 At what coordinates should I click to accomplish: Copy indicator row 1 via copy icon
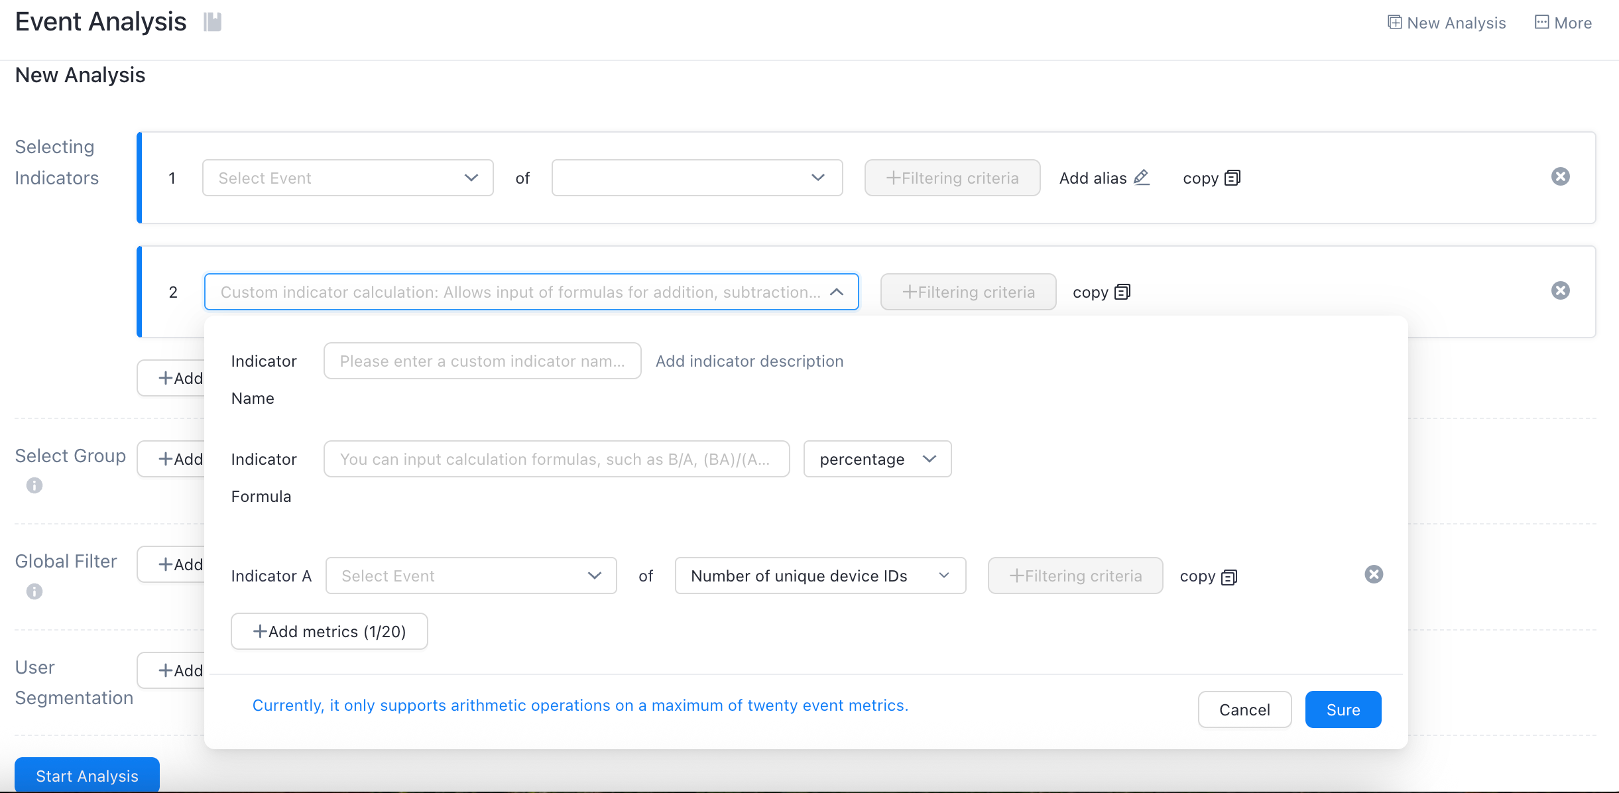1232,178
